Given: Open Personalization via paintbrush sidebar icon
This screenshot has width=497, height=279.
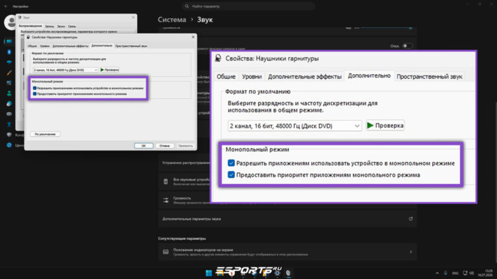Looking at the screenshot, I should (x=9, y=73).
